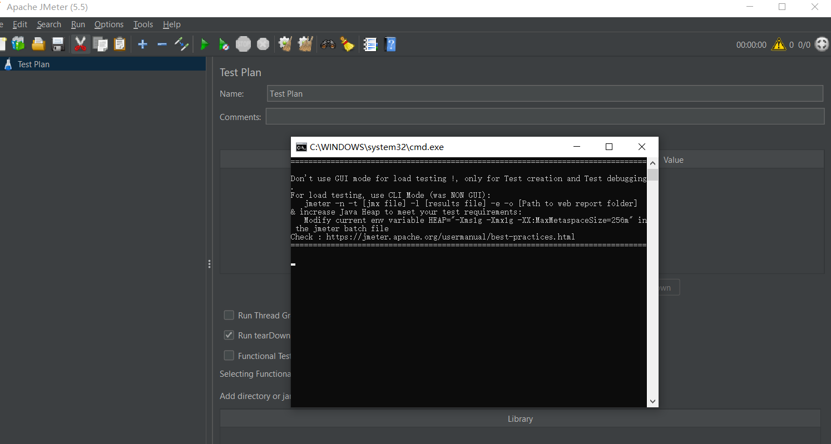Enable the Functional Test Mode checkbox
This screenshot has height=444, width=831.
pos(229,356)
